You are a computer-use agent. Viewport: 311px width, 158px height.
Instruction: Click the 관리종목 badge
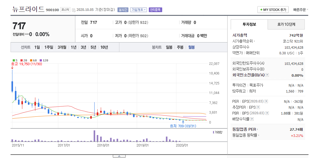[x=155, y=10]
